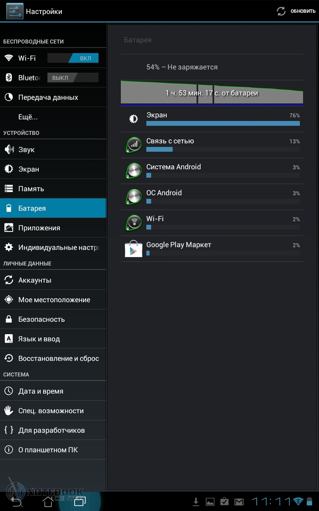Tap the Settings app icon in header
Image resolution: width=319 pixels, height=511 pixels.
pyautogui.click(x=15, y=11)
